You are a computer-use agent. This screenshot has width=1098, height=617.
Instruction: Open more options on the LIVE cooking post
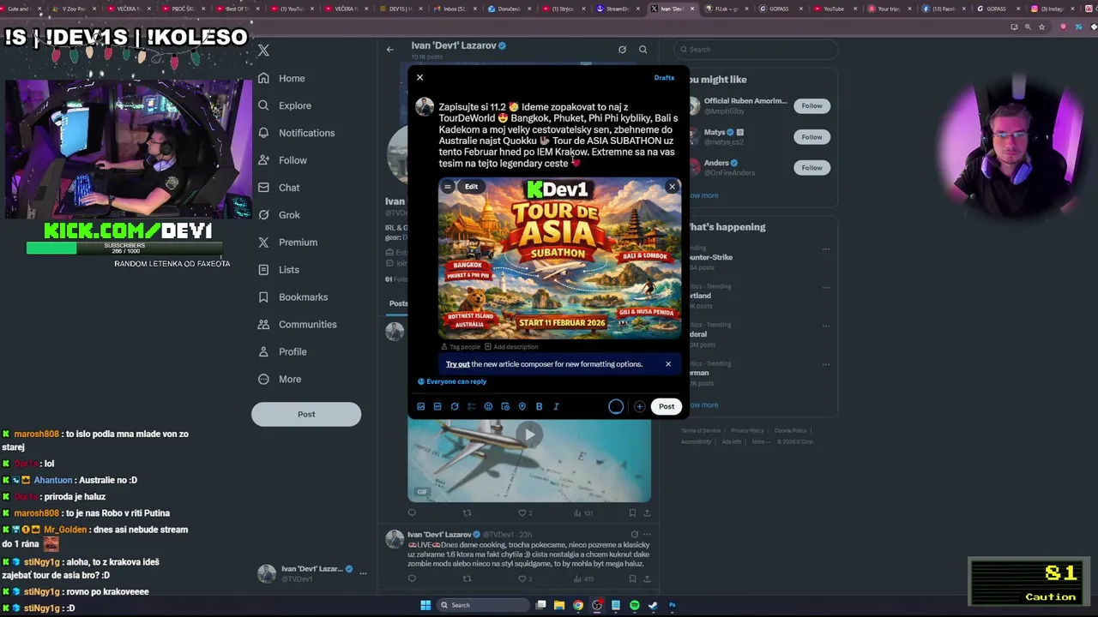click(x=647, y=535)
